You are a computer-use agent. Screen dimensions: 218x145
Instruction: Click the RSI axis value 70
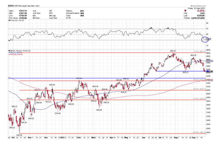(x=207, y=29)
